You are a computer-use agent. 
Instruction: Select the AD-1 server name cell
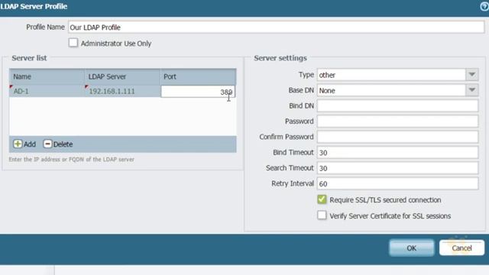click(47, 91)
